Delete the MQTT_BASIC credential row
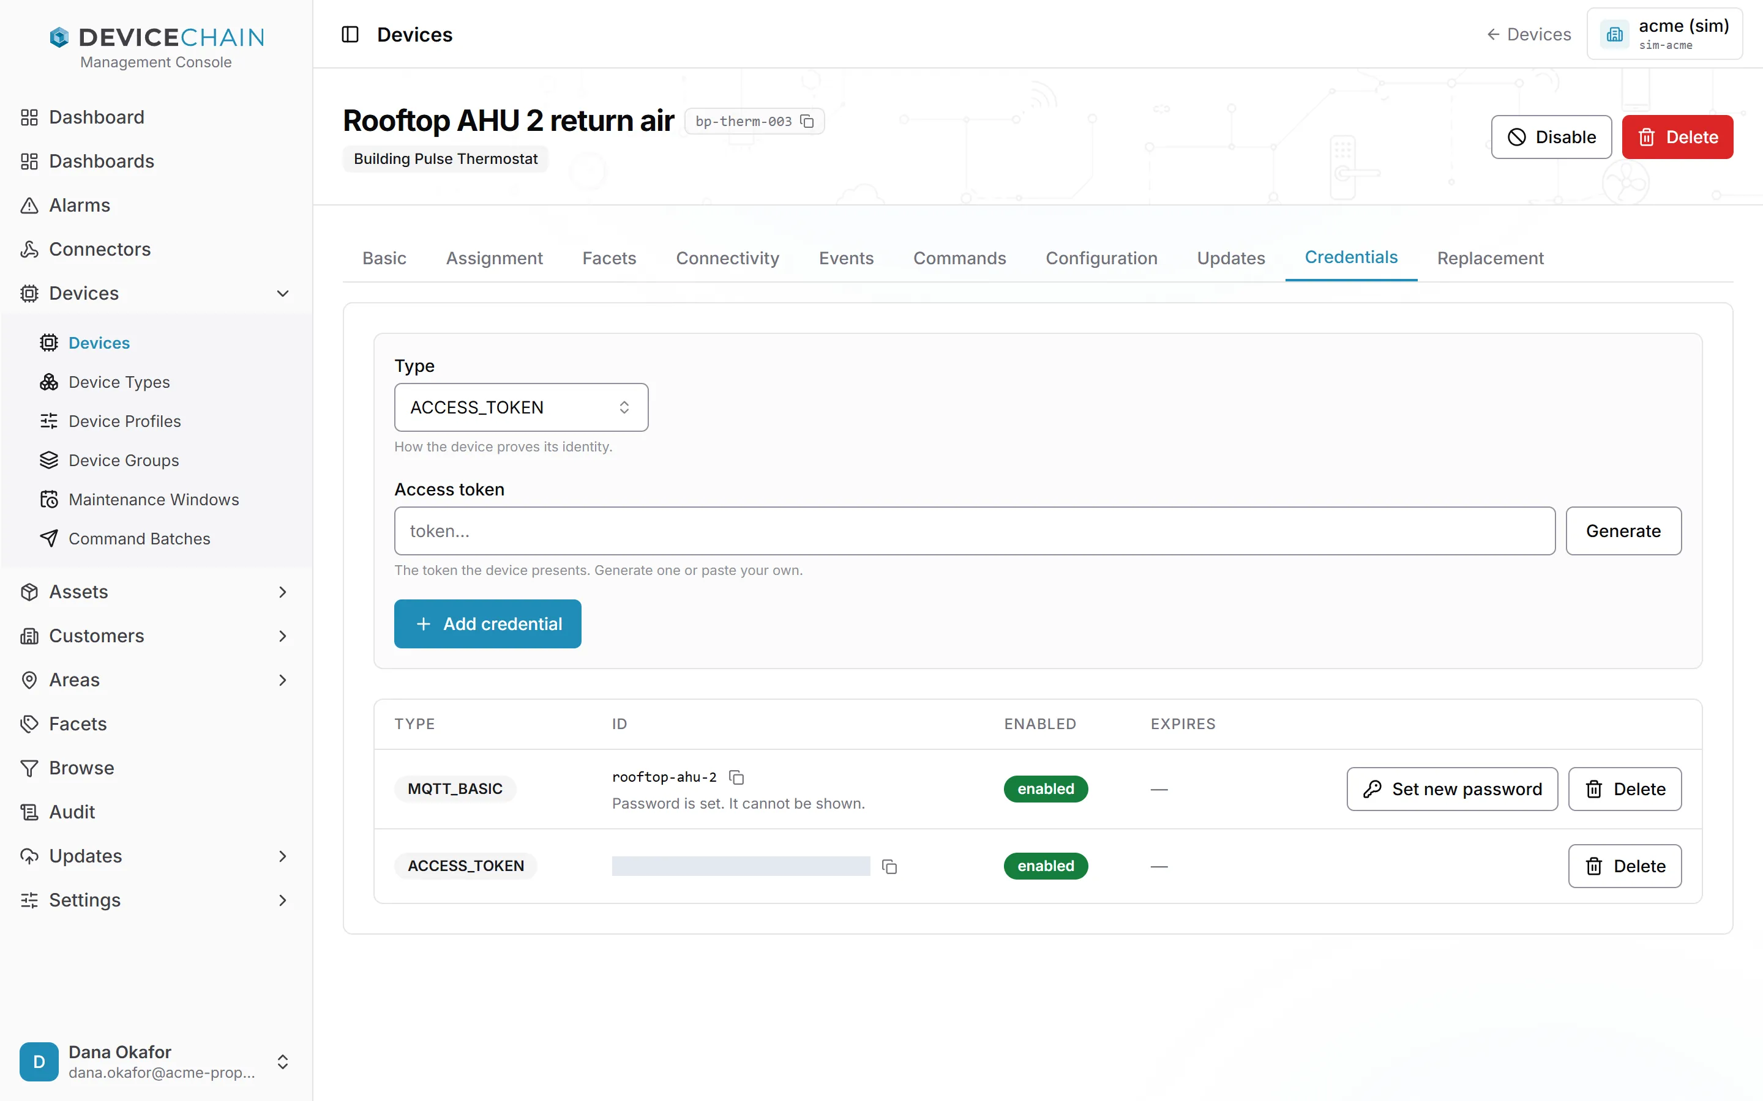This screenshot has height=1101, width=1763. (1625, 788)
